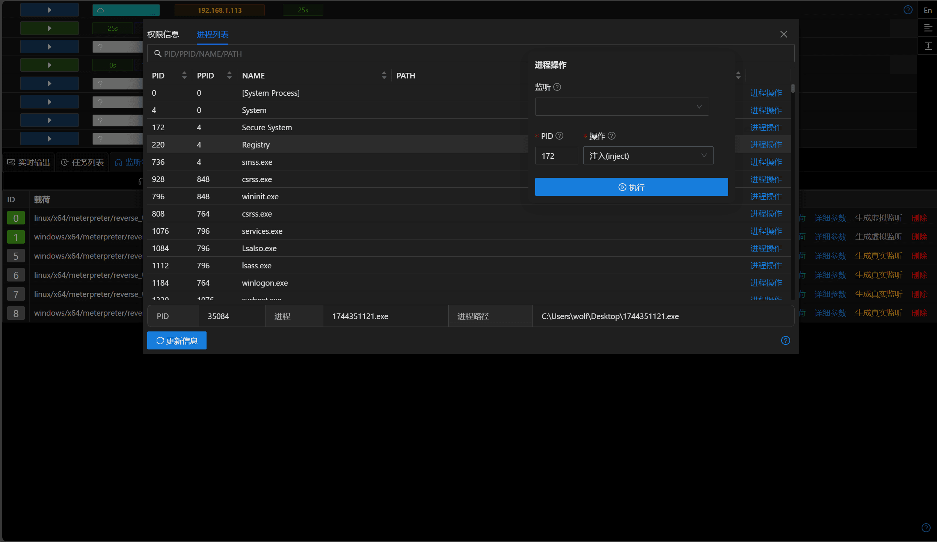Sort the process table by NAME column
The image size is (937, 542).
pyautogui.click(x=384, y=75)
